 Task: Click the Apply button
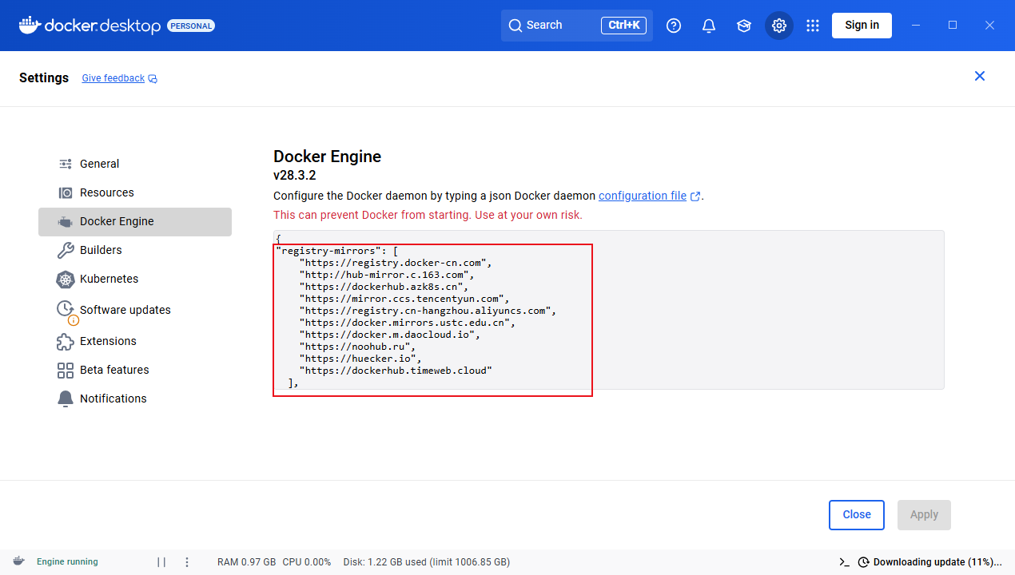click(x=924, y=515)
